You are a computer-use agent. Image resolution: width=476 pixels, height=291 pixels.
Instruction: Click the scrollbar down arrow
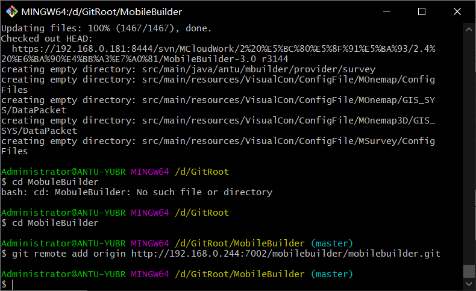coord(469,284)
